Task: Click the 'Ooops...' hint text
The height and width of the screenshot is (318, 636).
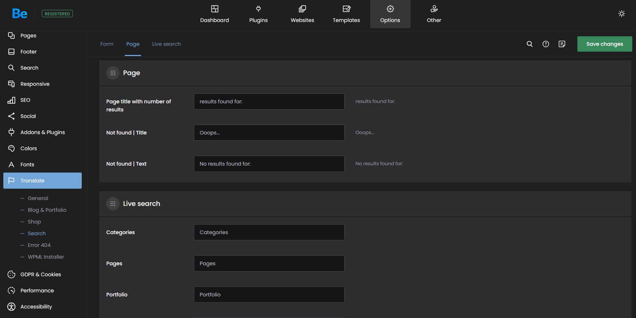Action: click(x=365, y=133)
